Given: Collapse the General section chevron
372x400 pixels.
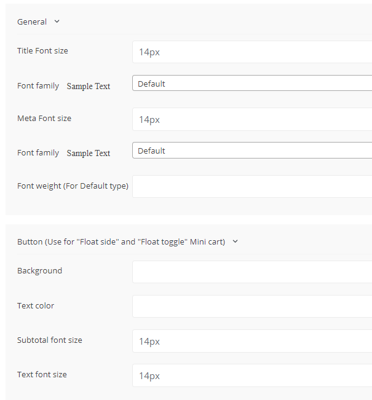Looking at the screenshot, I should pyautogui.click(x=57, y=22).
